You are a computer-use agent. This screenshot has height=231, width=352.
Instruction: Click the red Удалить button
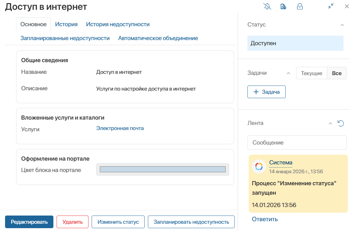pos(72,222)
